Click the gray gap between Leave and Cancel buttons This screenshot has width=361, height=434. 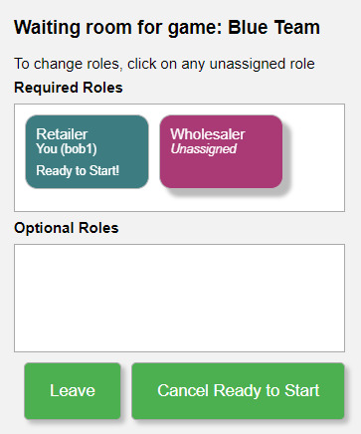[x=126, y=390]
